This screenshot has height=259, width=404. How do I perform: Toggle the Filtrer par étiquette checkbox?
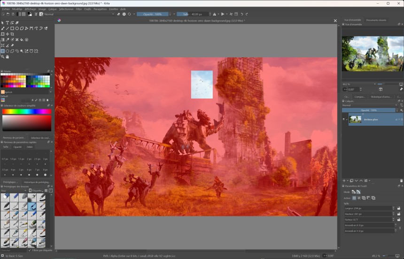click(x=30, y=250)
